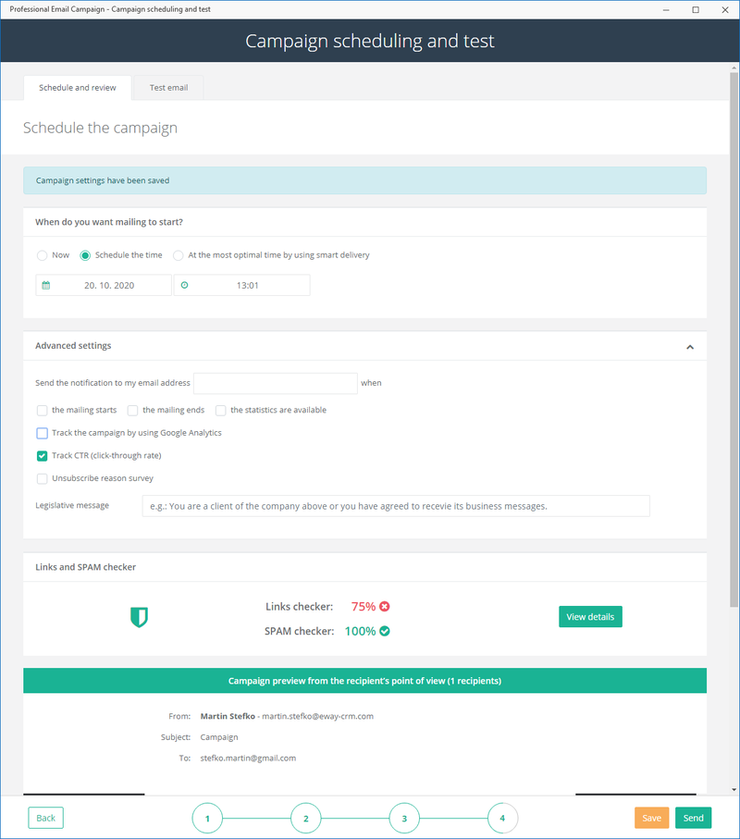
Task: Open the 20. 10. 2020 date picker
Action: click(x=104, y=285)
